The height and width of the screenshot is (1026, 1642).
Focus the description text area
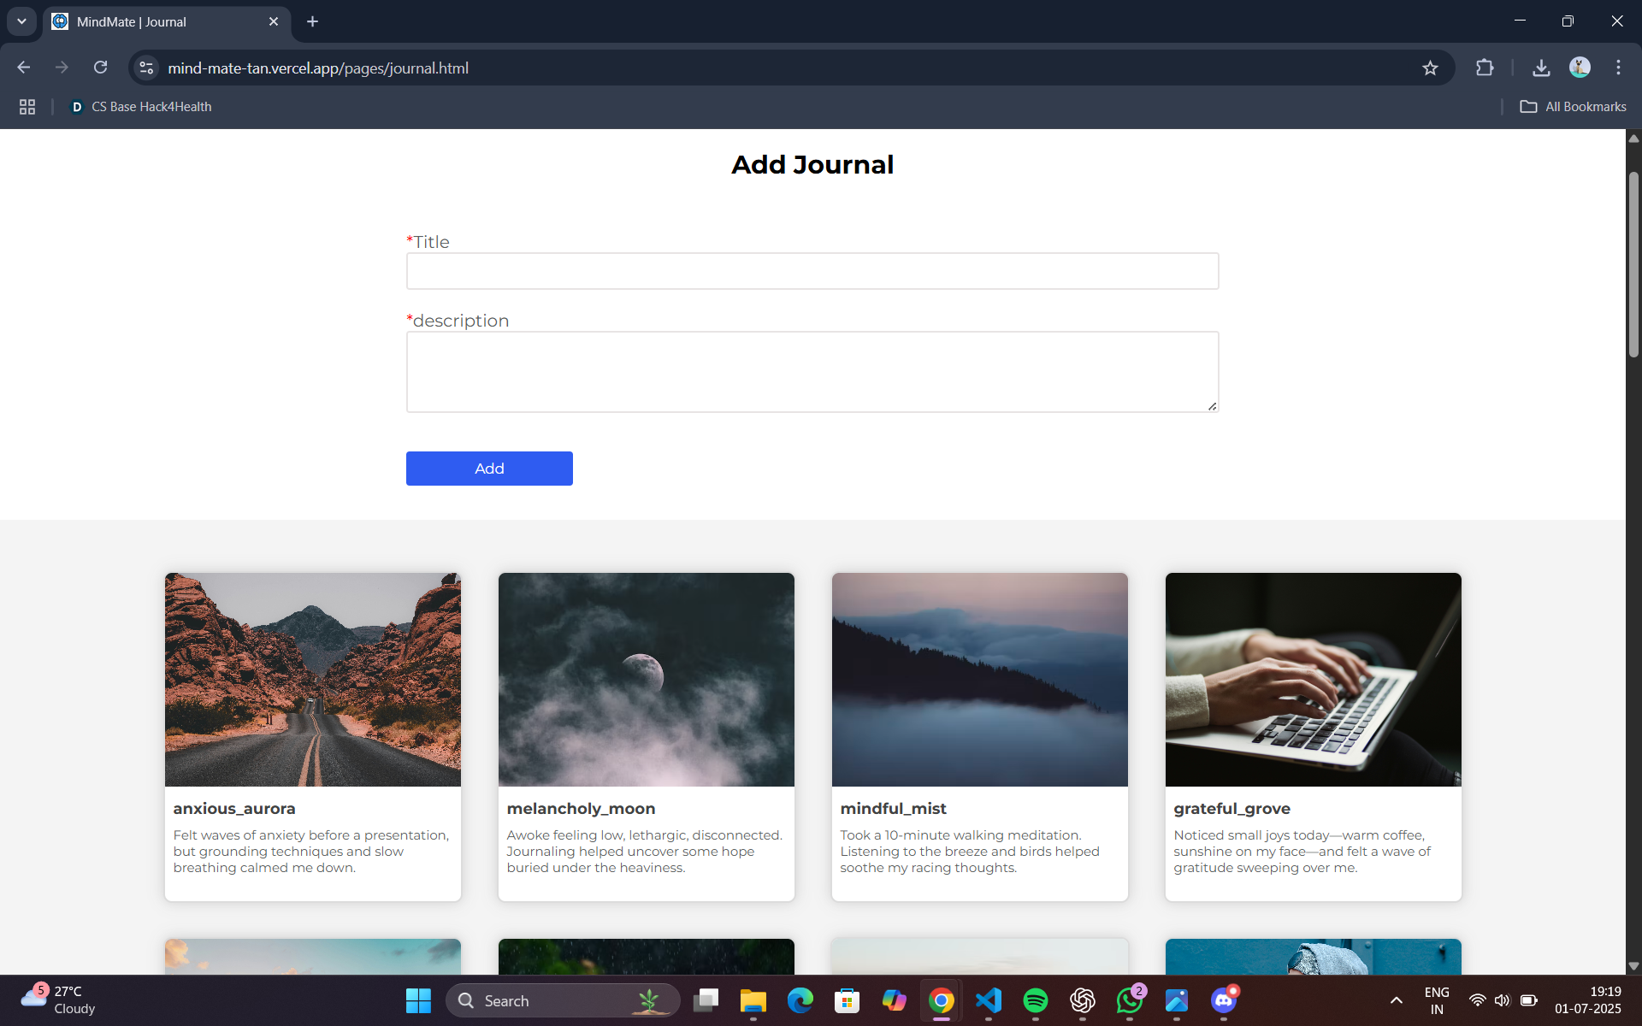812,372
